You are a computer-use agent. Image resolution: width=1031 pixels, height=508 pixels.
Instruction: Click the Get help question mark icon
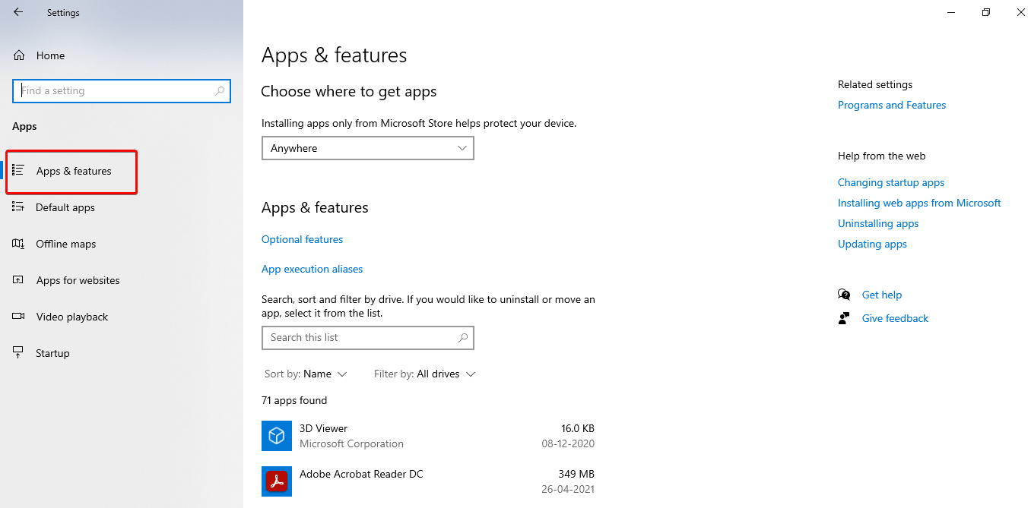coord(844,294)
